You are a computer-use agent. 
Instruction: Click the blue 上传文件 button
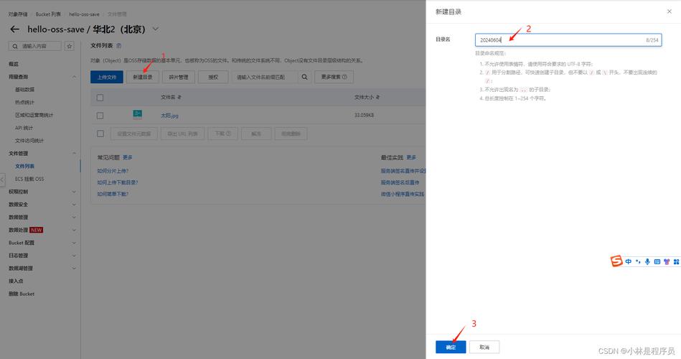[107, 77]
